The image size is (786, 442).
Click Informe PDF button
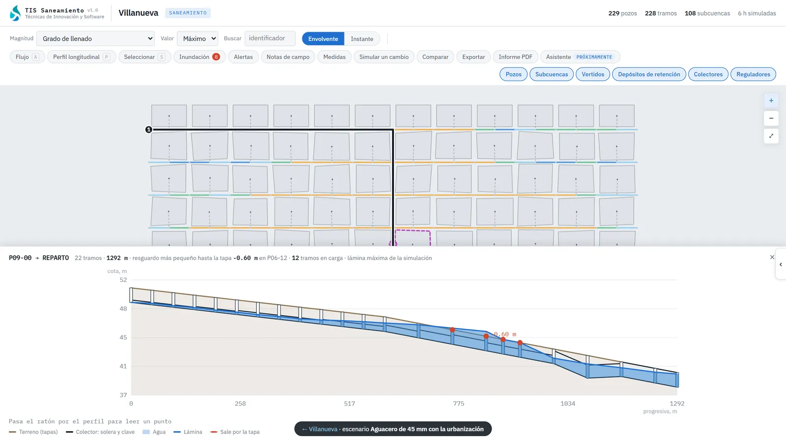[x=515, y=57]
